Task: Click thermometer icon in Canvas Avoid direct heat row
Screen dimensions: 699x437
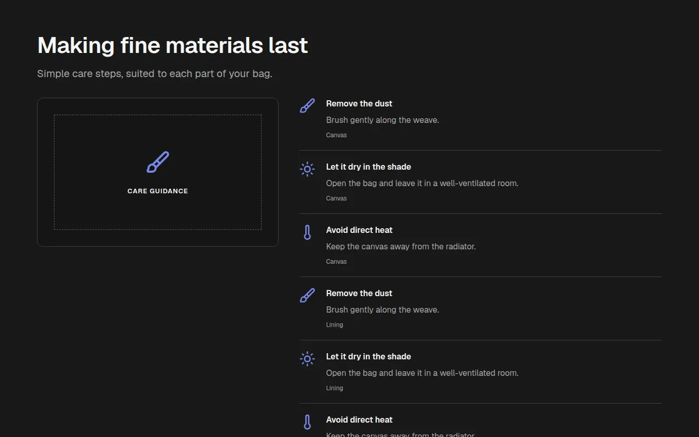Action: [x=307, y=232]
